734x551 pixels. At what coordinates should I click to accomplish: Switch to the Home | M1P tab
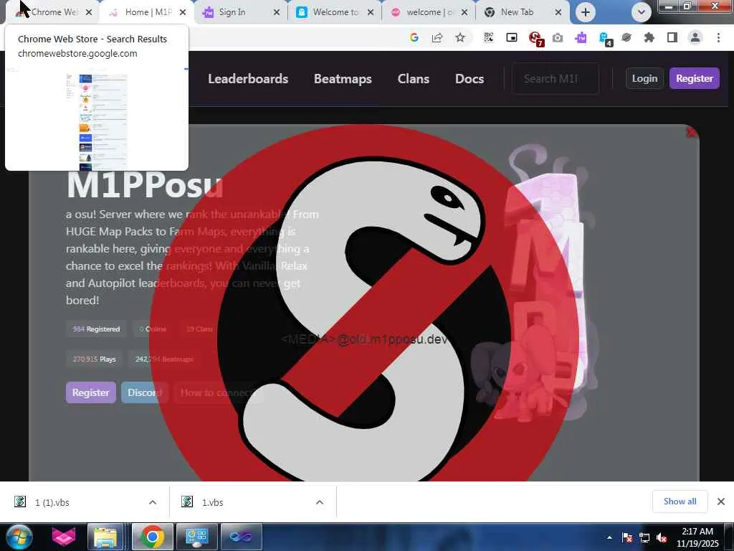tap(146, 12)
